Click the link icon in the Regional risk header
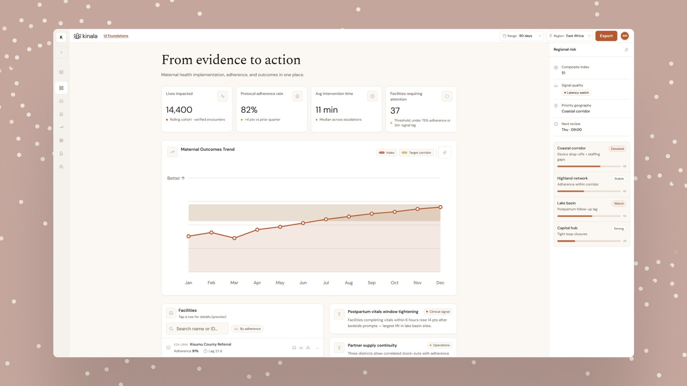This screenshot has height=386, width=687. 626,50
